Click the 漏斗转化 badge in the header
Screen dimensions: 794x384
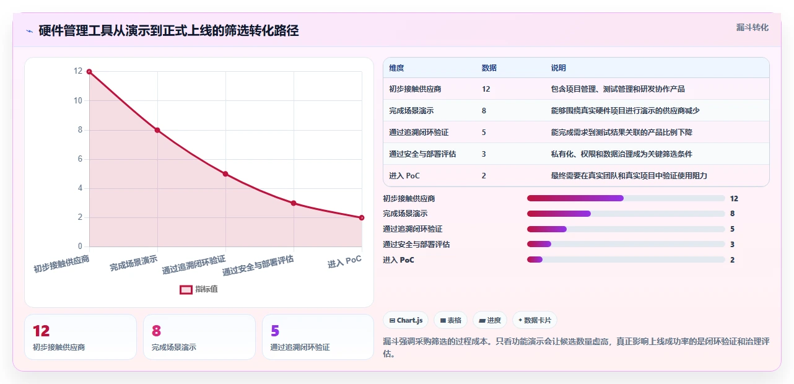(752, 27)
